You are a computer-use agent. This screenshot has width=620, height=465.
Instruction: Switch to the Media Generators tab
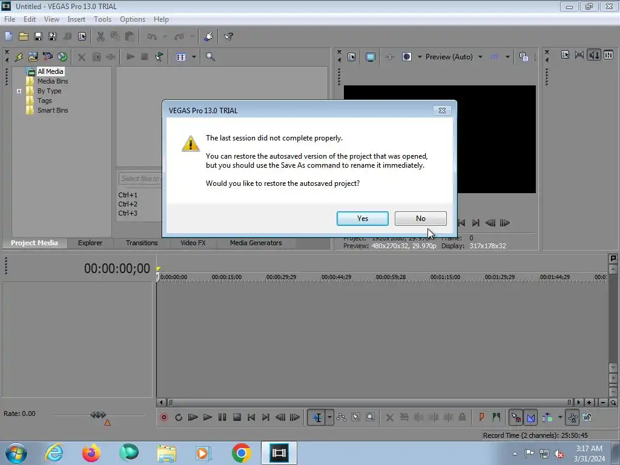[256, 243]
